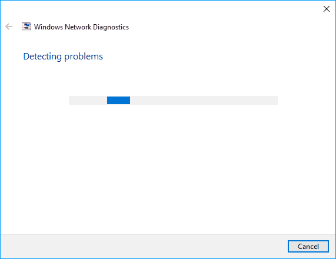This screenshot has width=336, height=259.
Task: Click the far right end of the progress bar
Action: [x=275, y=100]
